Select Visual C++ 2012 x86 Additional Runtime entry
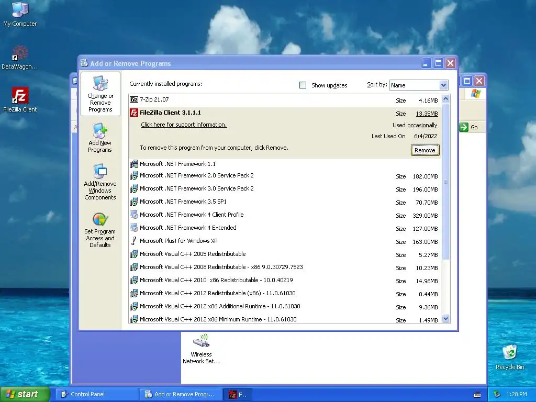Viewport: 536px width, 402px height. tap(285, 307)
